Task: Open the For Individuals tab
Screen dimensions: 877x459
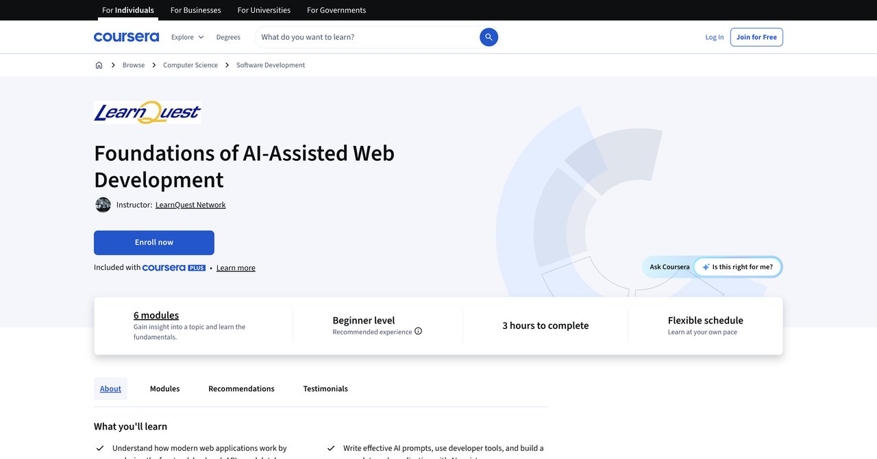Action: tap(128, 10)
